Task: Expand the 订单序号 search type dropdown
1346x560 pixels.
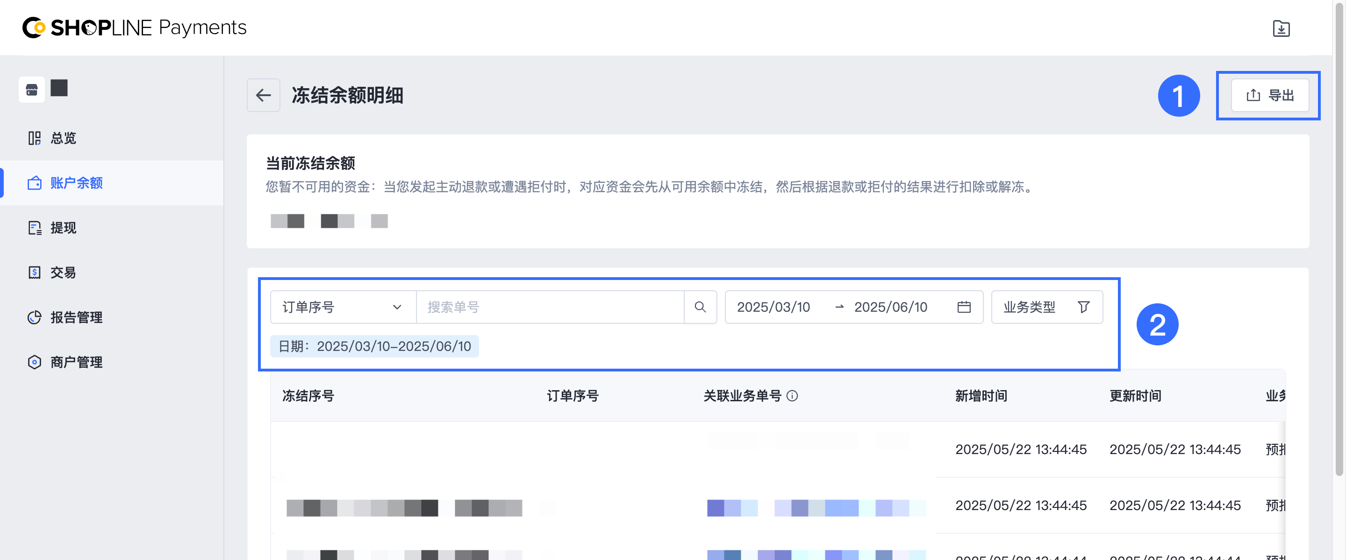Action: [344, 307]
